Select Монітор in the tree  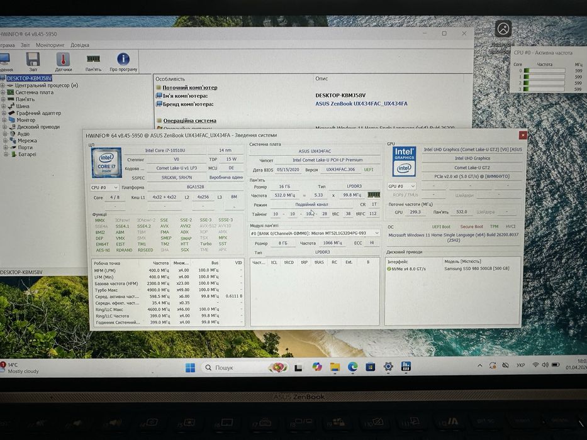coord(26,120)
